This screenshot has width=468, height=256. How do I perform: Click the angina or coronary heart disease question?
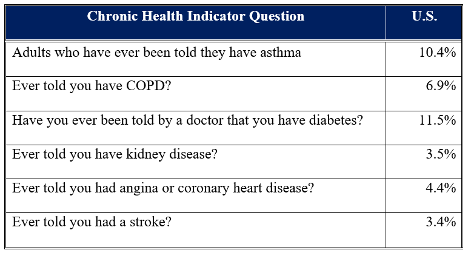pos(163,188)
